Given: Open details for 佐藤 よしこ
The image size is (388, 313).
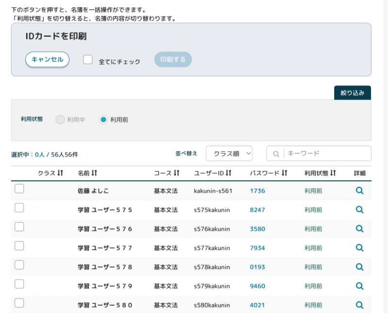Looking at the screenshot, I should (359, 191).
